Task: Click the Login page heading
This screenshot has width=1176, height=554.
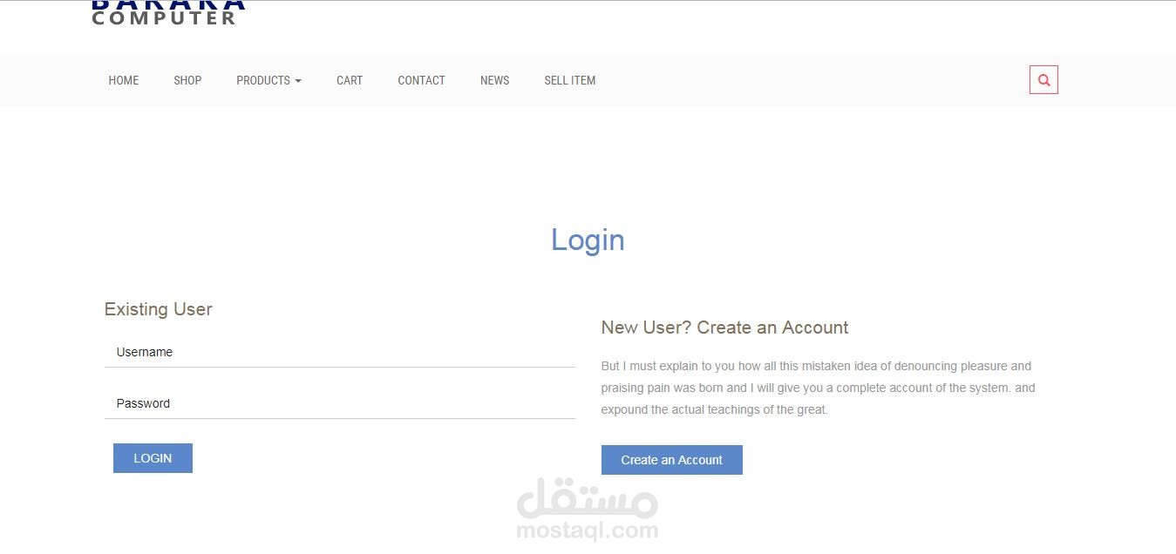Action: click(588, 240)
